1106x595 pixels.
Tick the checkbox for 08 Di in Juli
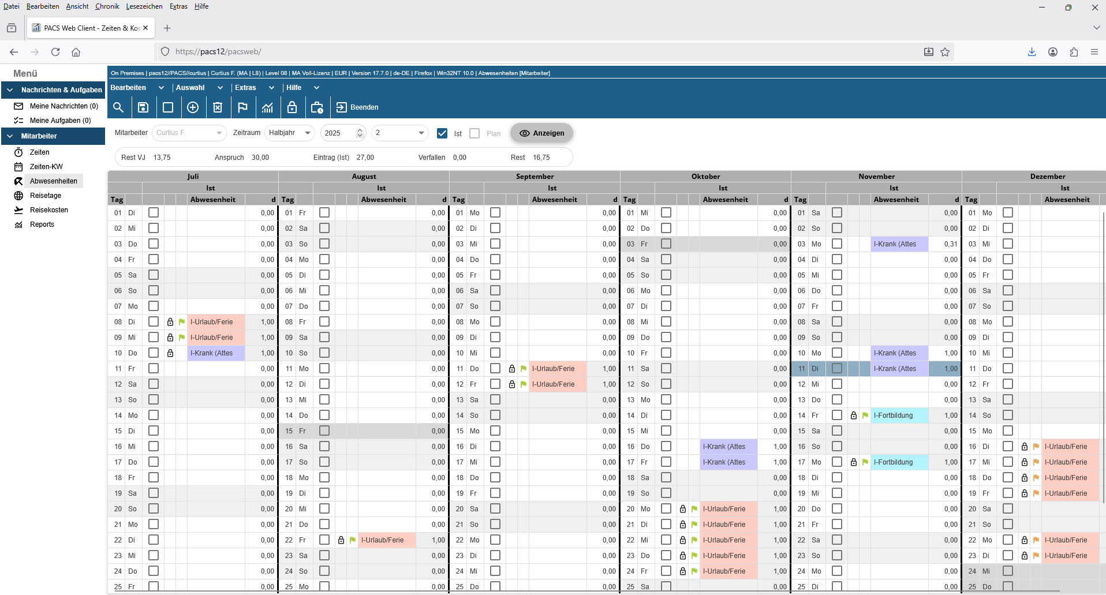[154, 322]
